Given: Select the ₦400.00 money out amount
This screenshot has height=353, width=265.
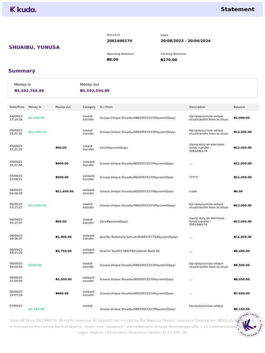Looking at the screenshot, I should 62,293.
